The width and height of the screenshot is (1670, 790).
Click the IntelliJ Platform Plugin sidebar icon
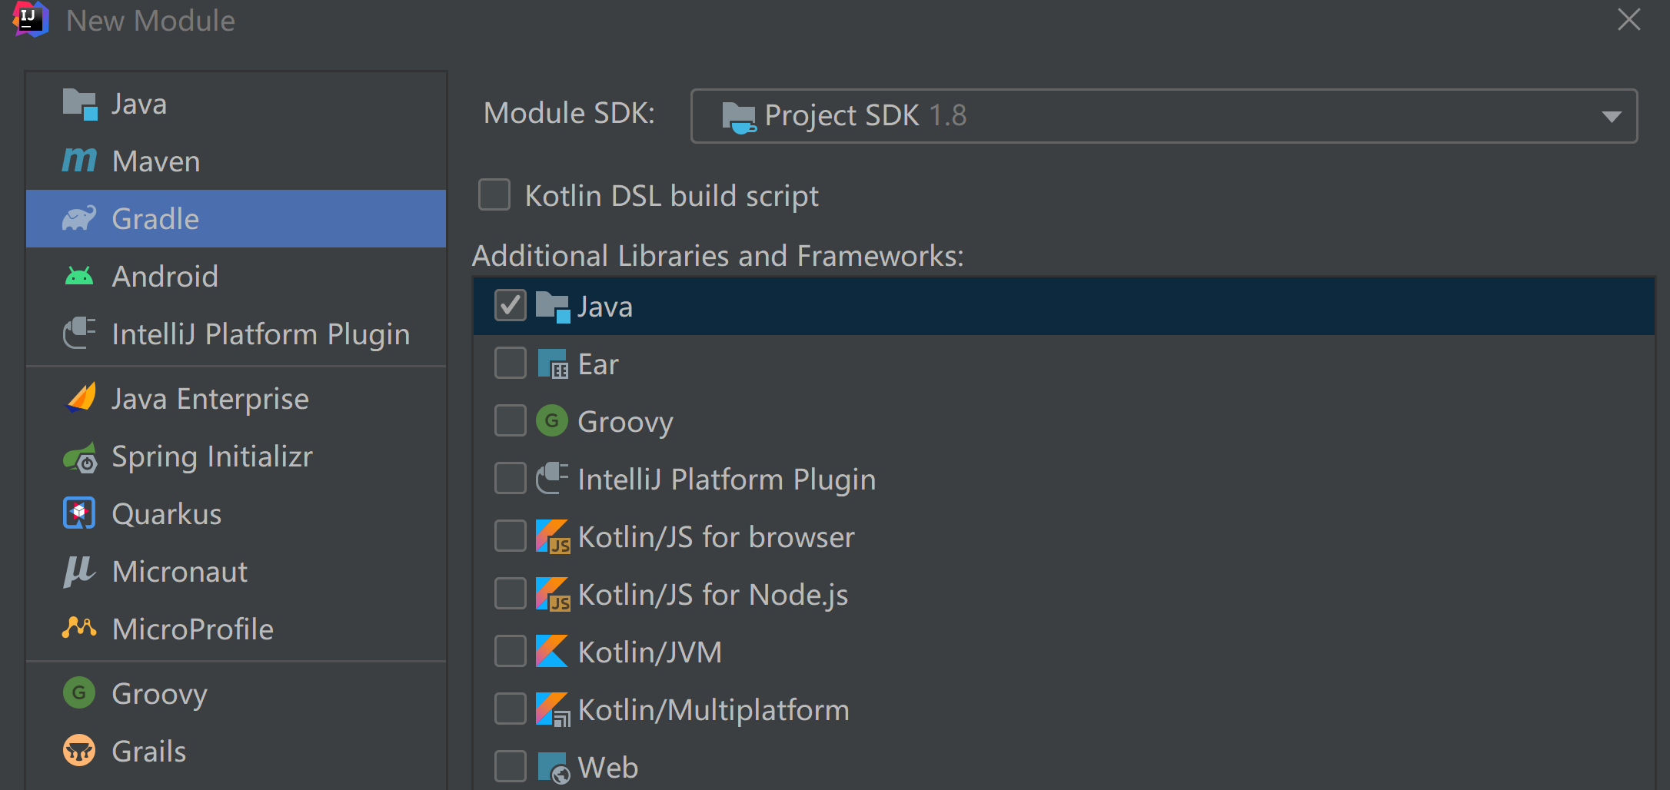[79, 334]
